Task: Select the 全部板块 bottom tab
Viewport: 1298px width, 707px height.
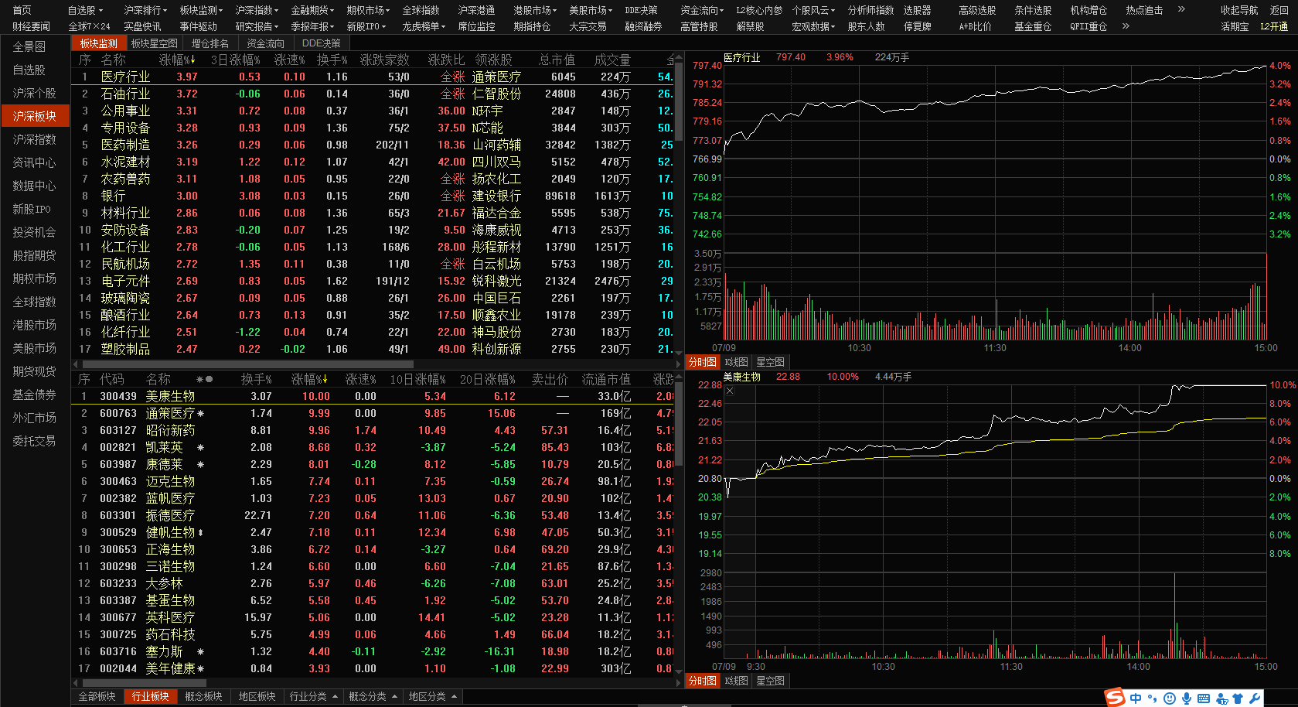Action: click(97, 696)
